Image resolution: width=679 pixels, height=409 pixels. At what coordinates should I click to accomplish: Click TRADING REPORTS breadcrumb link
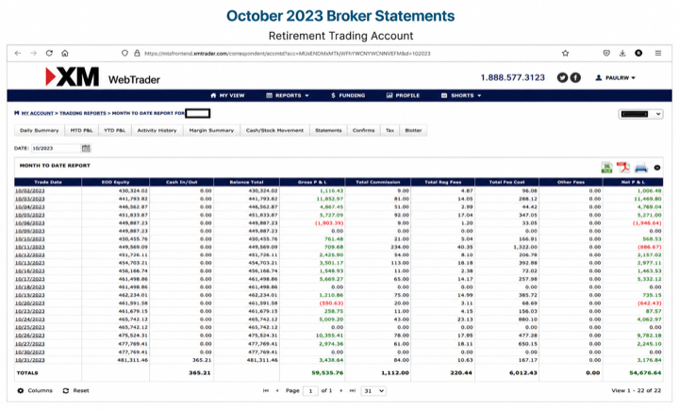[x=83, y=113]
